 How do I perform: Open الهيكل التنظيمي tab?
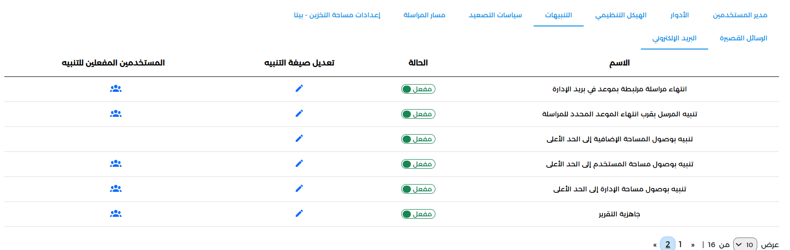621,15
